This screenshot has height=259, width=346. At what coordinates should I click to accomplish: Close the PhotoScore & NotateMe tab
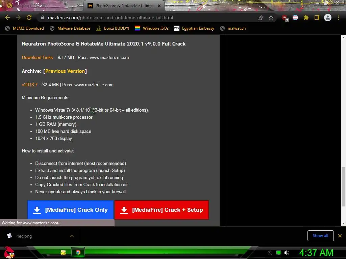coord(159,6)
